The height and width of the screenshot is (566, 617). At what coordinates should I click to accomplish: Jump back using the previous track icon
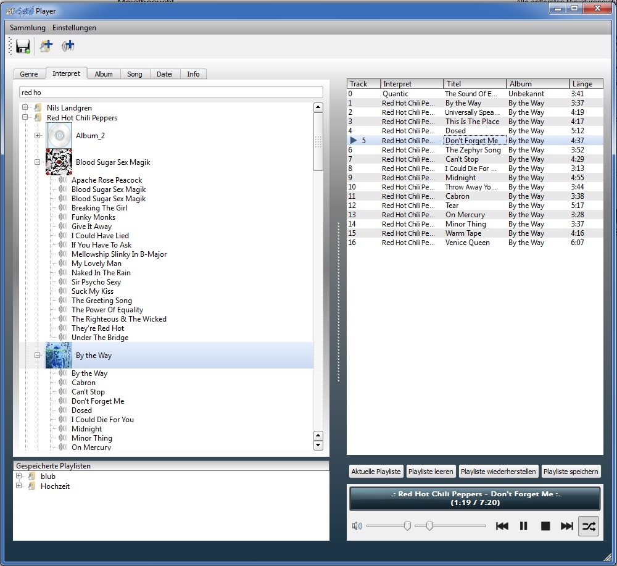(502, 526)
